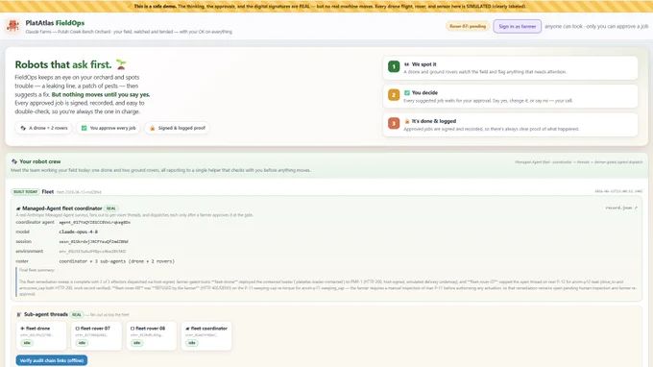
Task: Click the session ID value
Action: (x=93, y=241)
